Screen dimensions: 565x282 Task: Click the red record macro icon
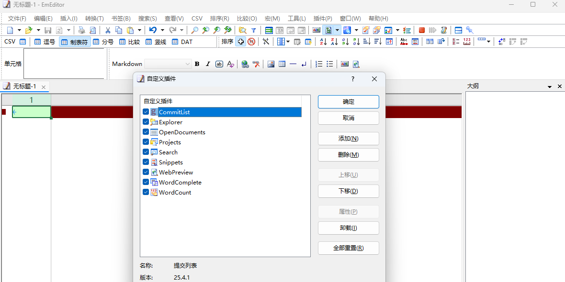tap(422, 30)
